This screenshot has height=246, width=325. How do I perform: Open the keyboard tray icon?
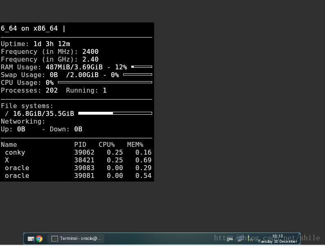tap(230, 239)
